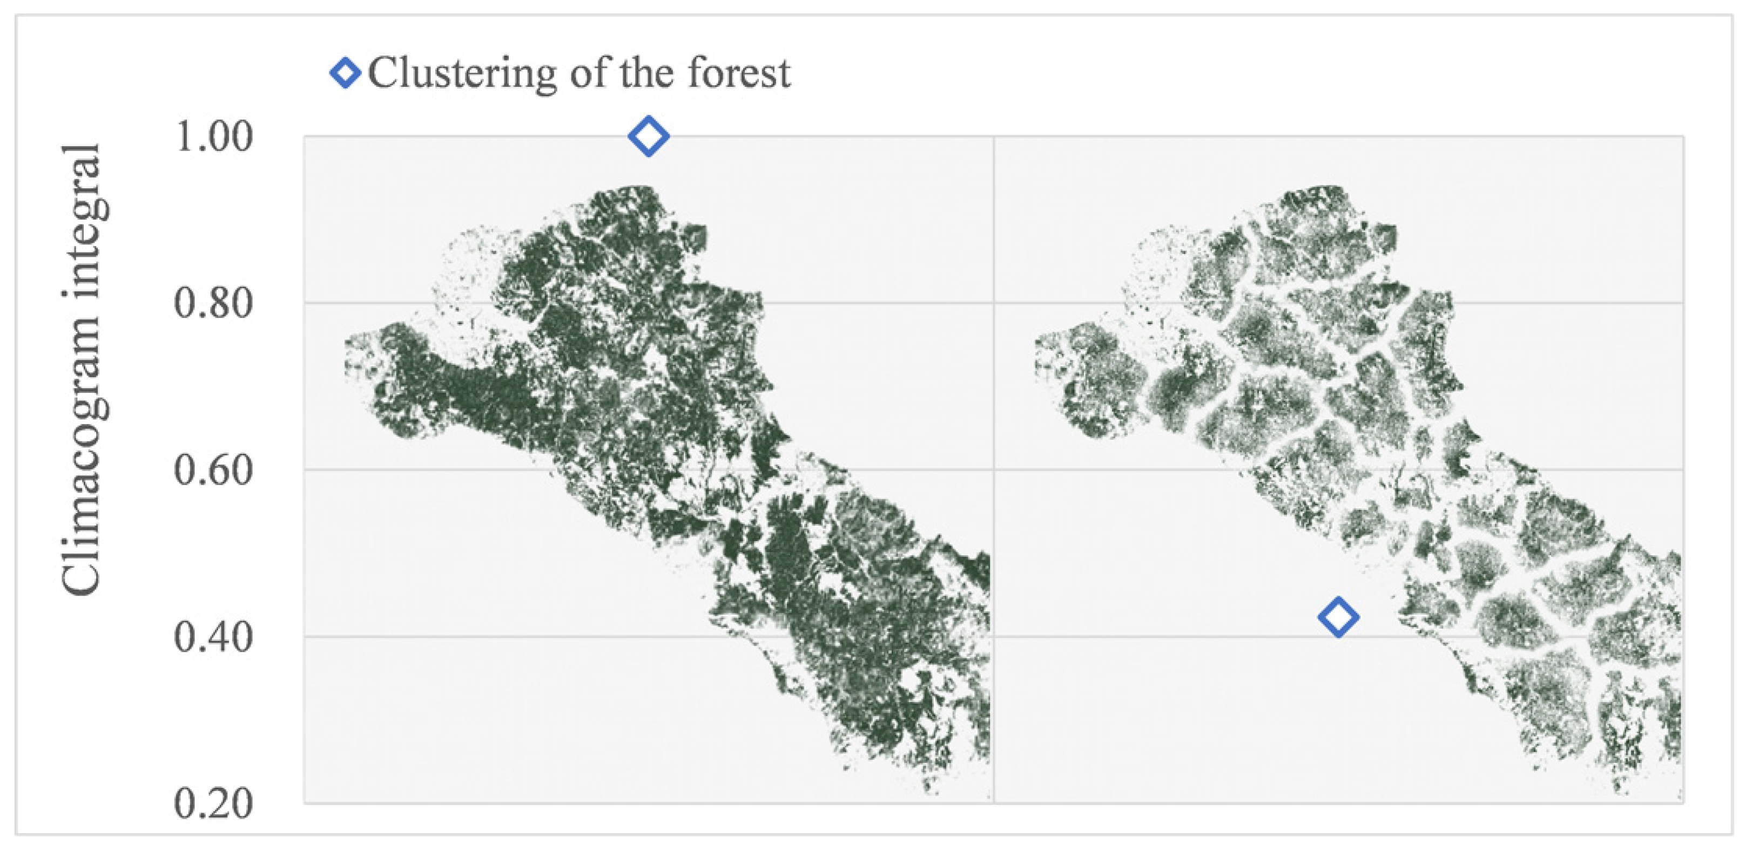Click the 1.00 y-axis tick label
This screenshot has width=1752, height=852.
click(213, 136)
